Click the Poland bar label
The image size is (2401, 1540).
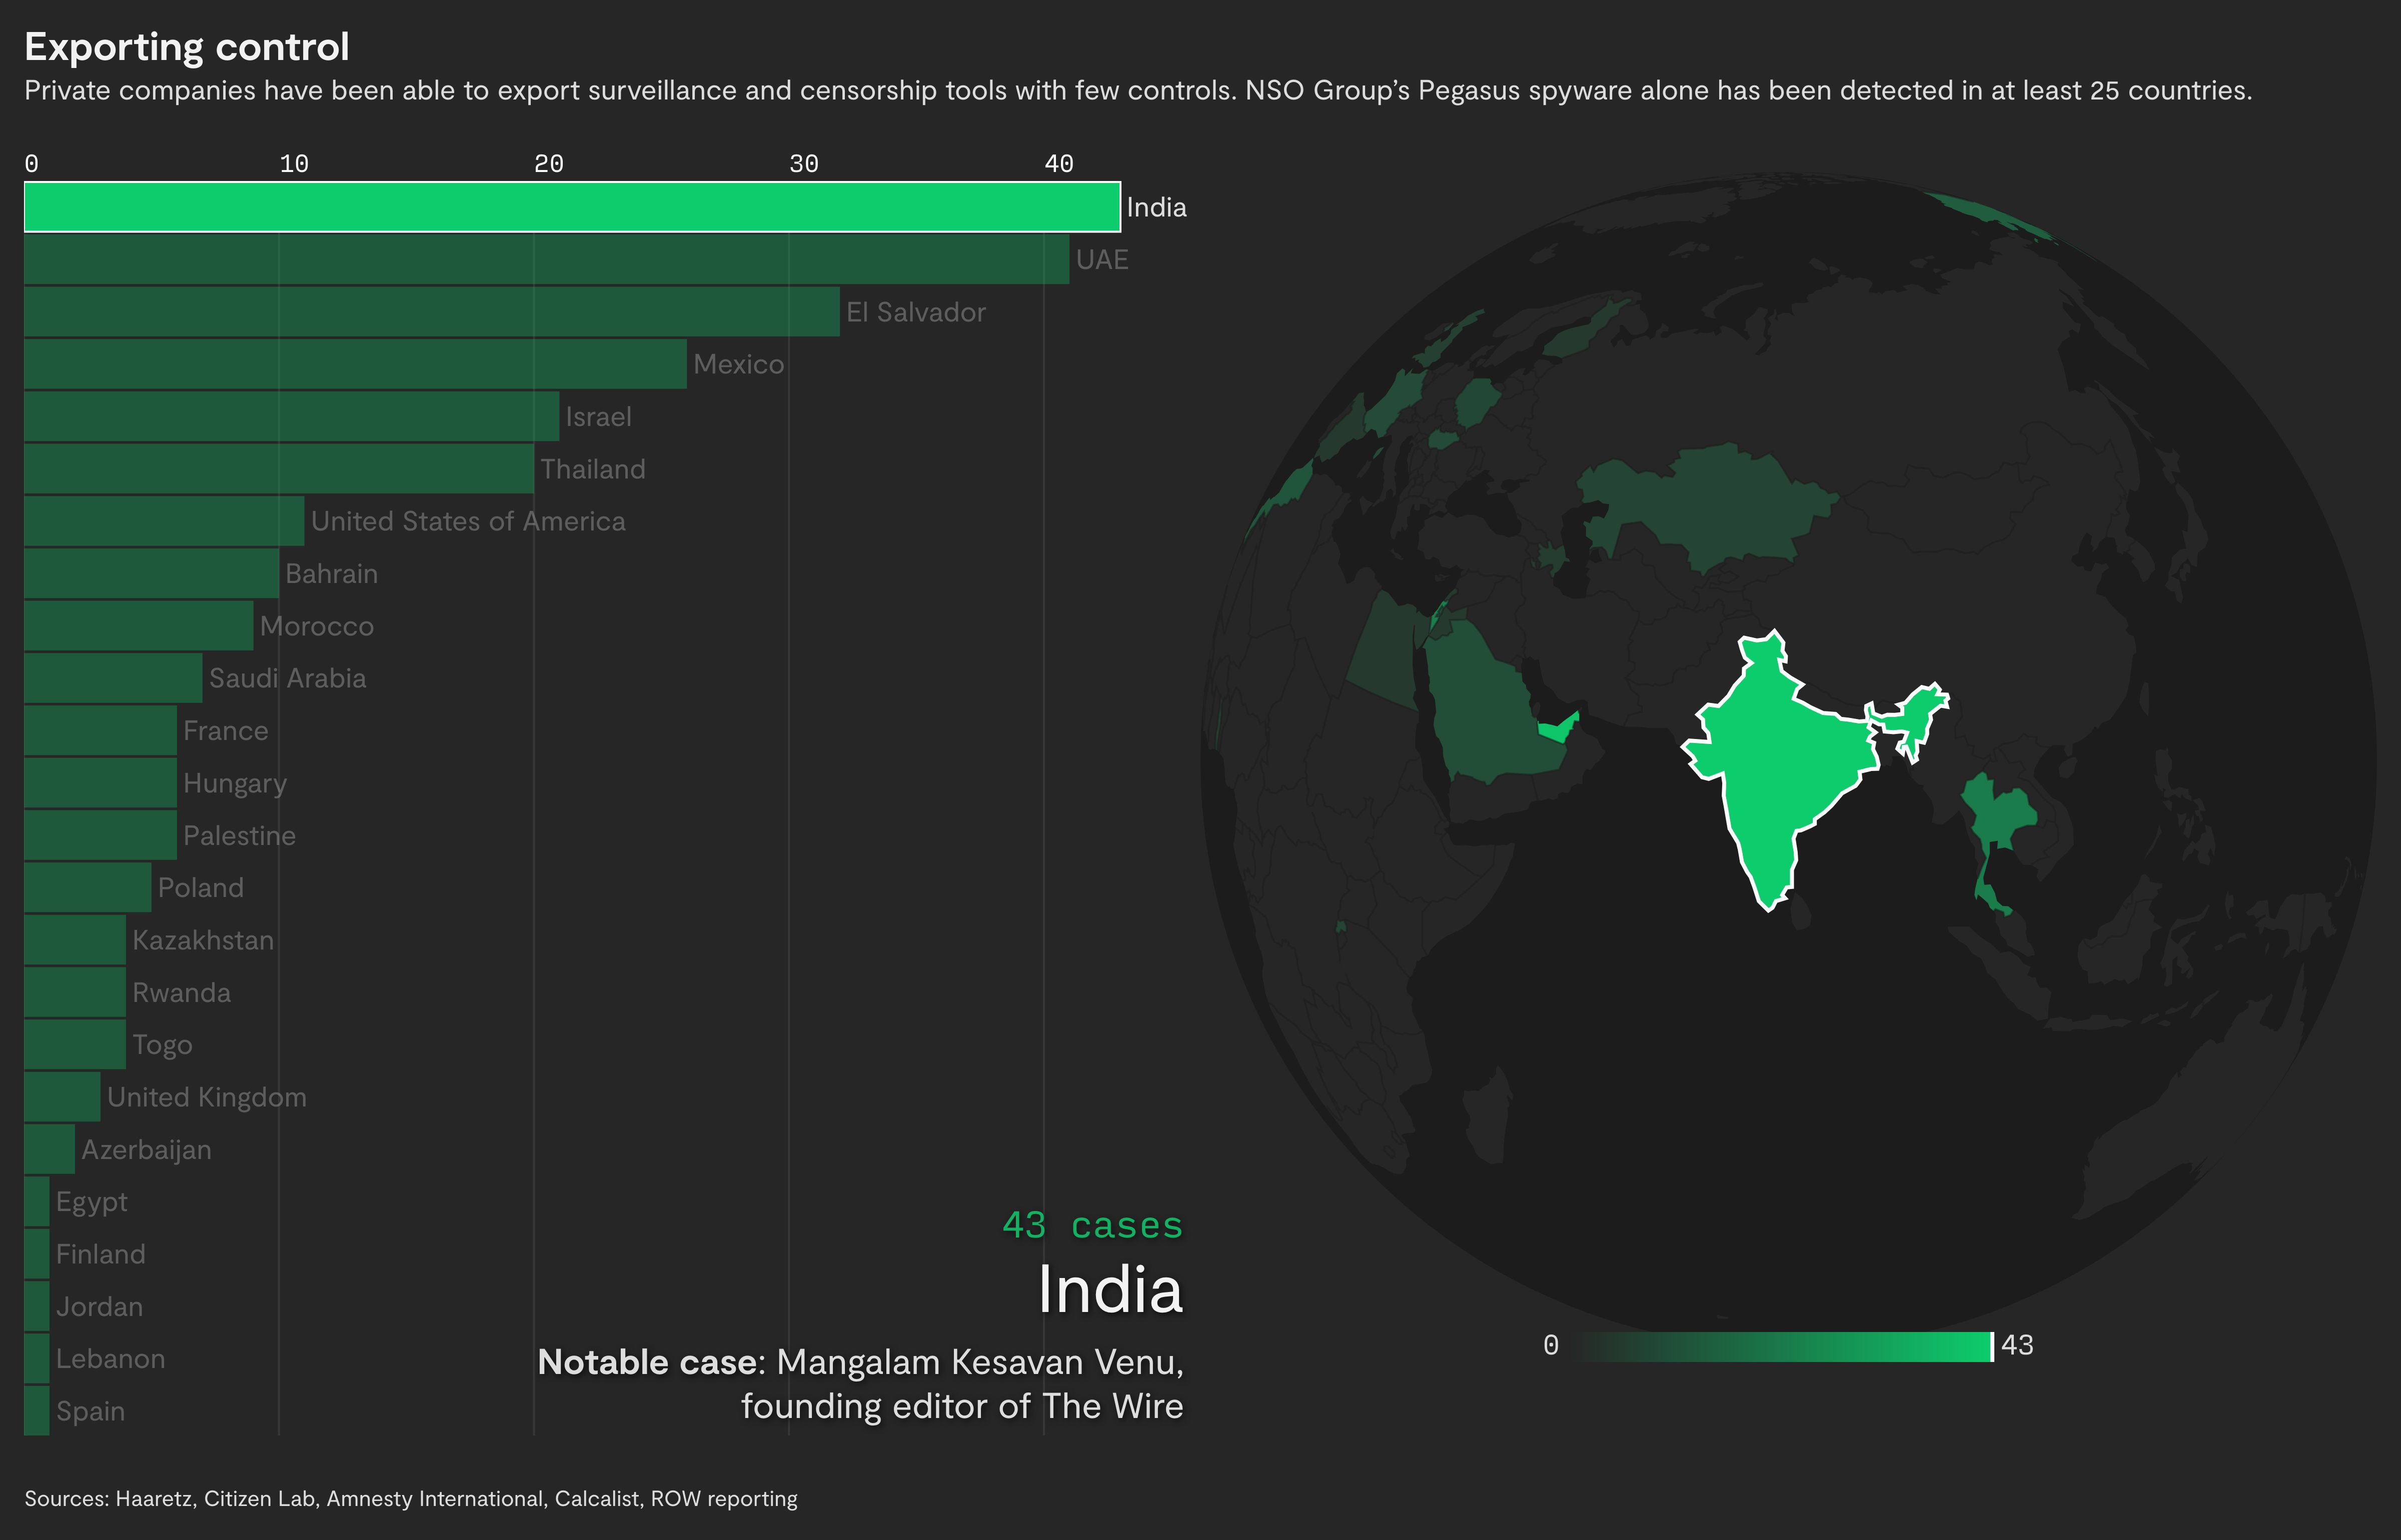click(200, 888)
